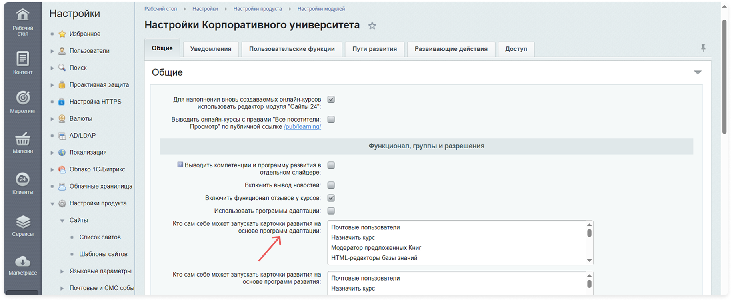This screenshot has width=732, height=301.
Task: Switch to the Уведомления tab
Action: coord(210,49)
